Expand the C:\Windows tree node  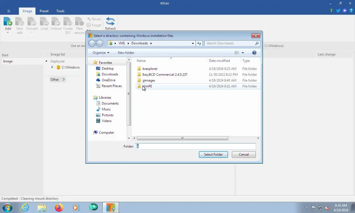pos(52,67)
